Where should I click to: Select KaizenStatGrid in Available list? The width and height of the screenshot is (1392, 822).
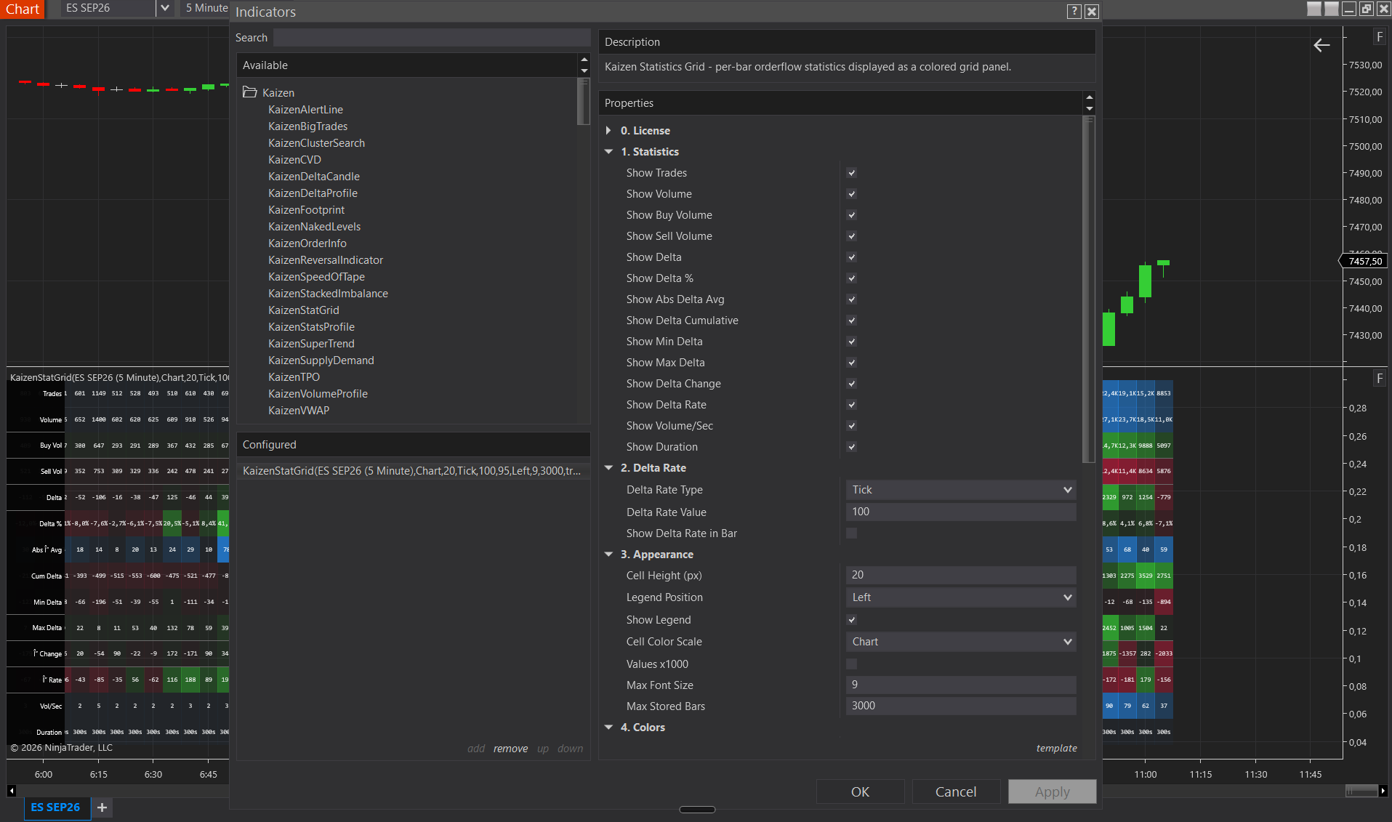tap(303, 310)
